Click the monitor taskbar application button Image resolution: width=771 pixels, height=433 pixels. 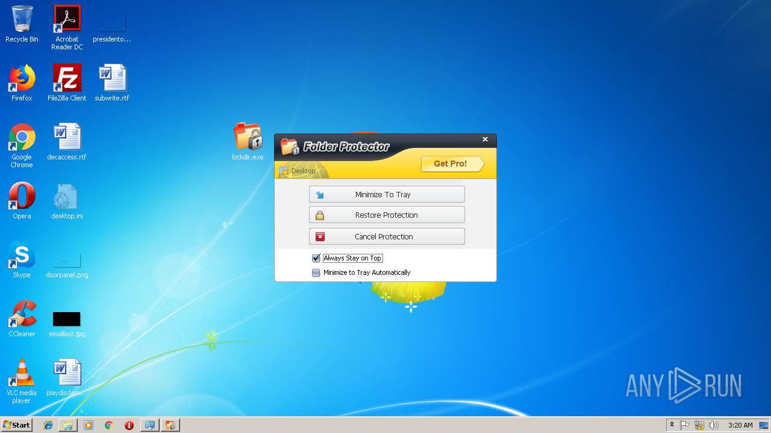150,425
